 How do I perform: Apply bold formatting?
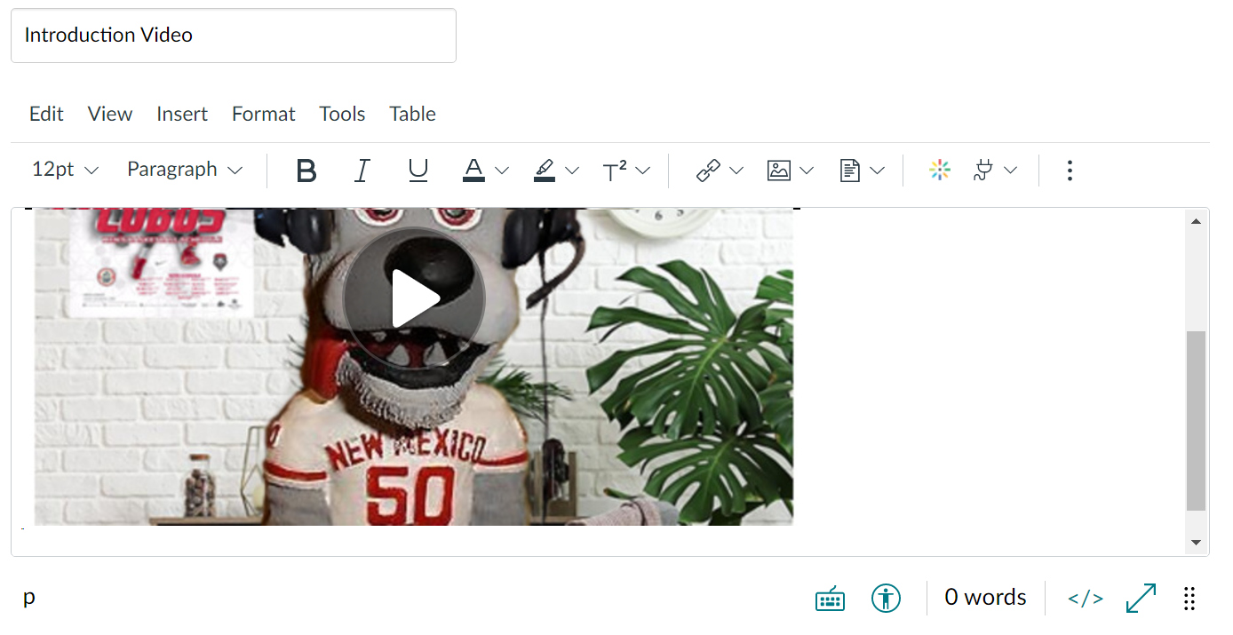tap(306, 170)
